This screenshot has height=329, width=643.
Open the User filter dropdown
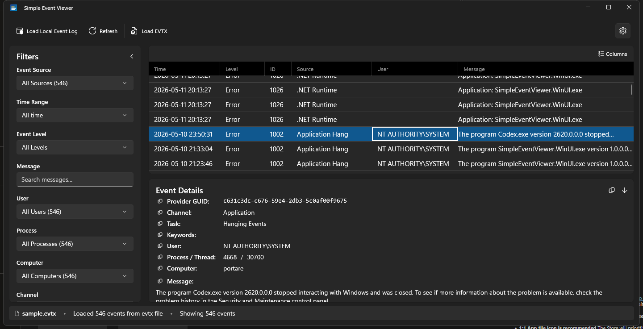tap(75, 212)
